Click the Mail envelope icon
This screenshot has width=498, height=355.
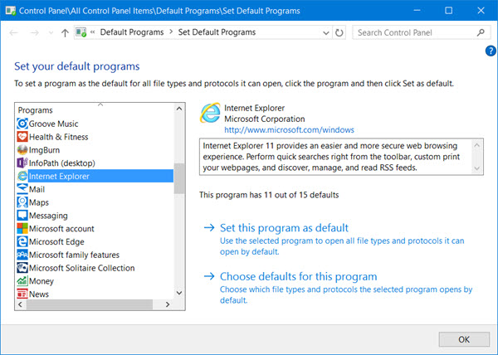pos(22,189)
